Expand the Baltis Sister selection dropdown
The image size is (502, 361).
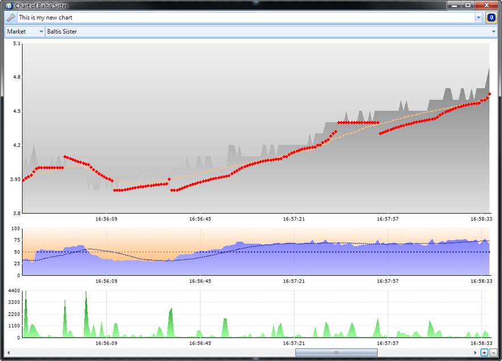point(493,31)
